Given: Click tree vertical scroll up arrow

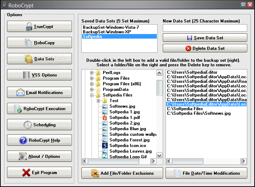Looking at the screenshot, I should pyautogui.click(x=159, y=73).
